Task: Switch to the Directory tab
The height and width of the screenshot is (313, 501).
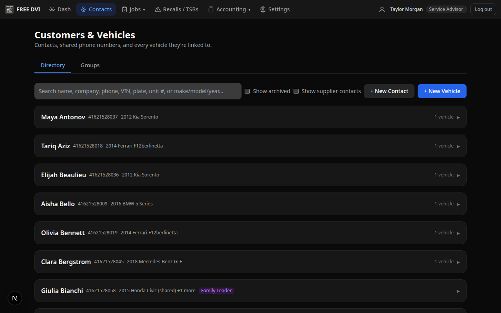Action: [x=53, y=65]
